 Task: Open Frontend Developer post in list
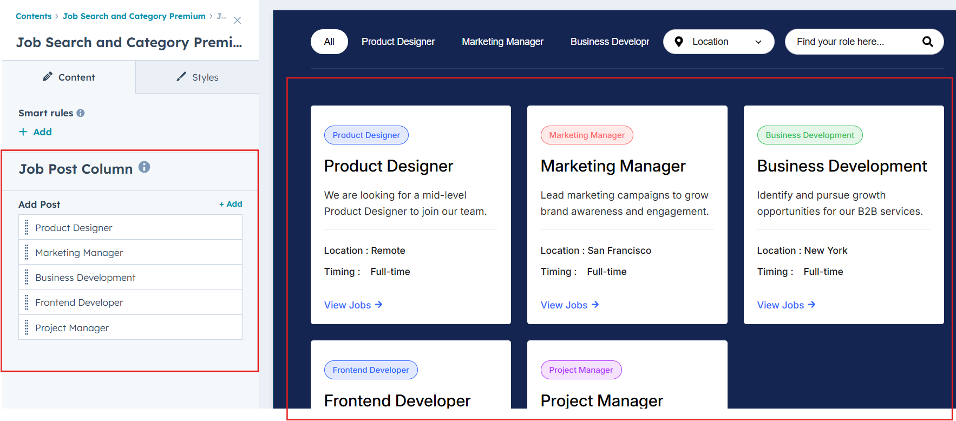click(79, 302)
